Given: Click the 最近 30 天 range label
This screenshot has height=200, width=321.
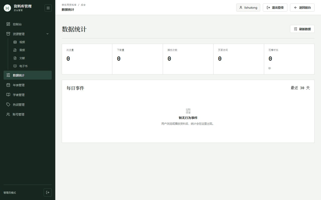Looking at the screenshot, I should [x=300, y=88].
